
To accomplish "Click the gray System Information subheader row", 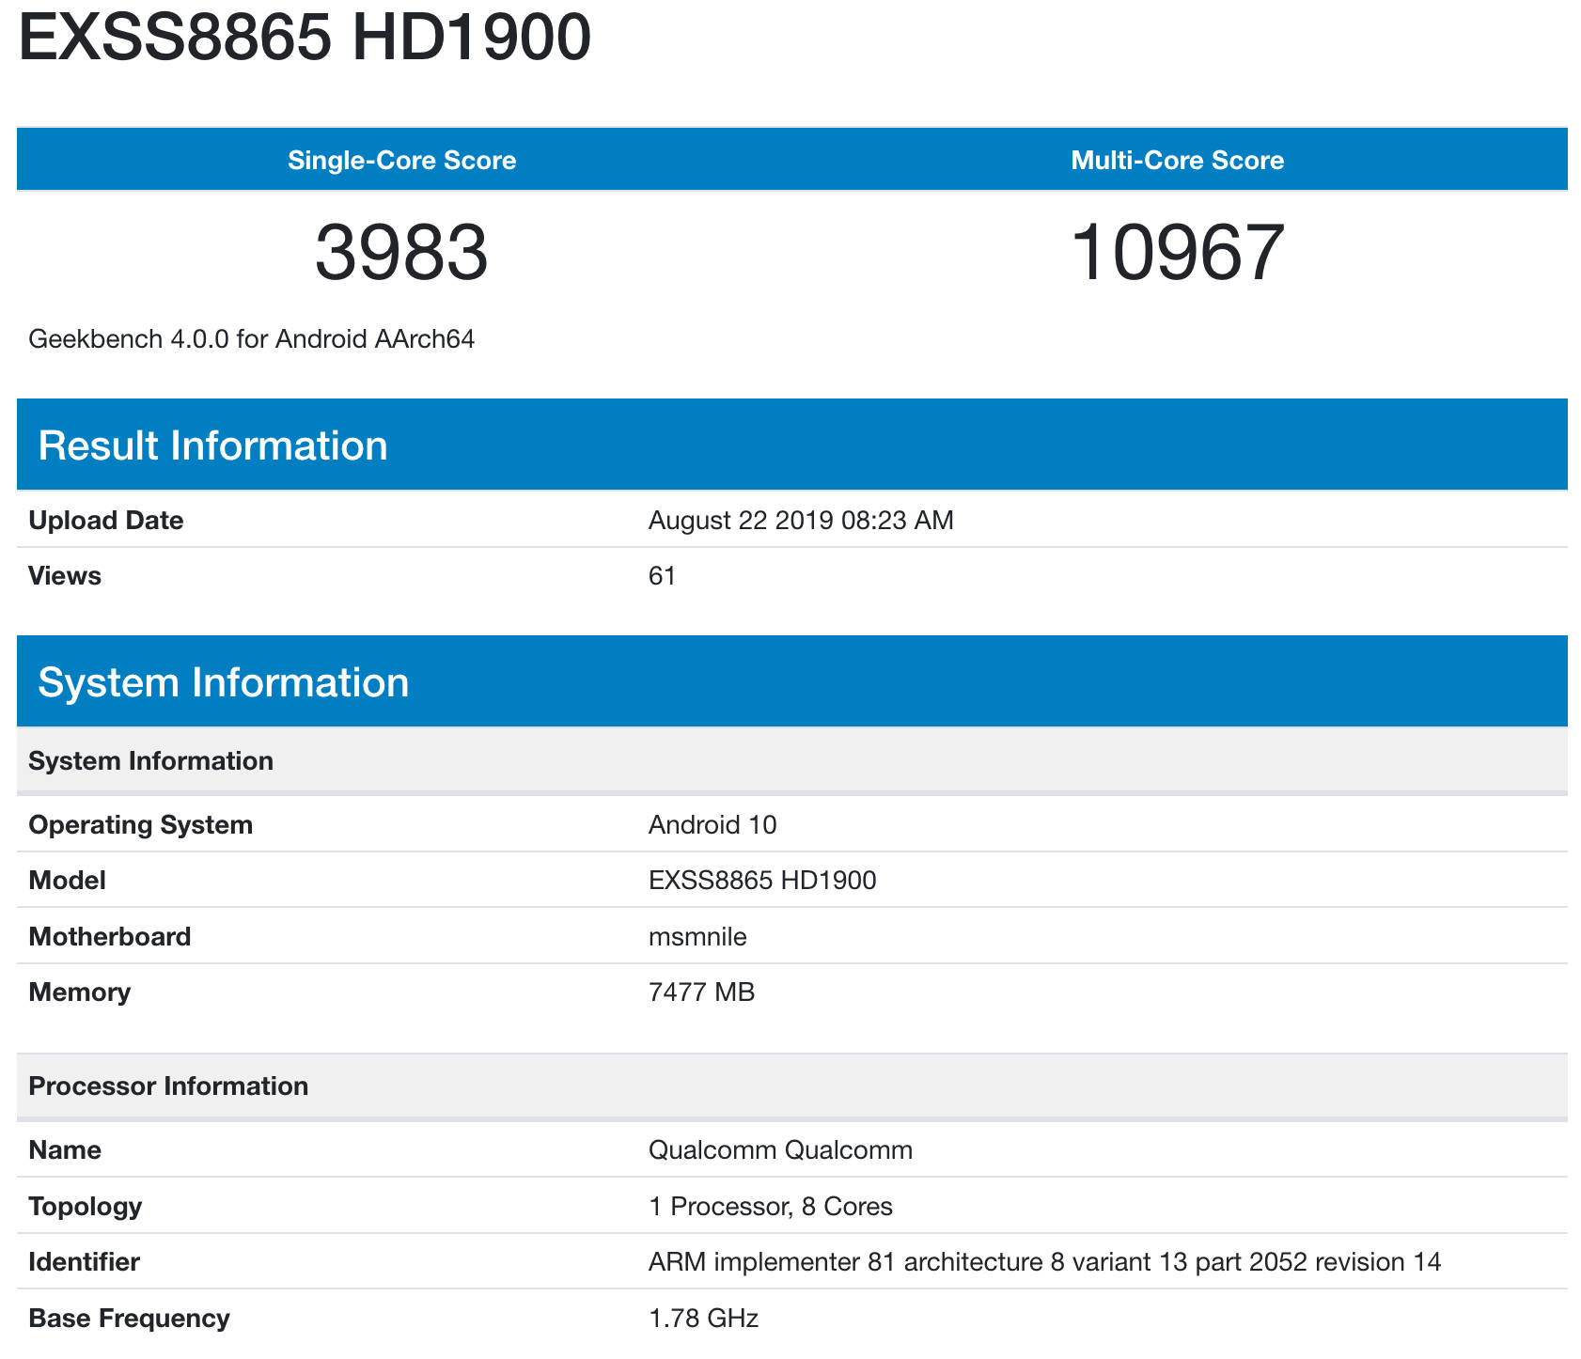I will (x=792, y=761).
